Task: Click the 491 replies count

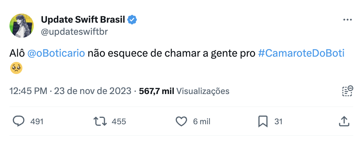Action: pyautogui.click(x=37, y=122)
